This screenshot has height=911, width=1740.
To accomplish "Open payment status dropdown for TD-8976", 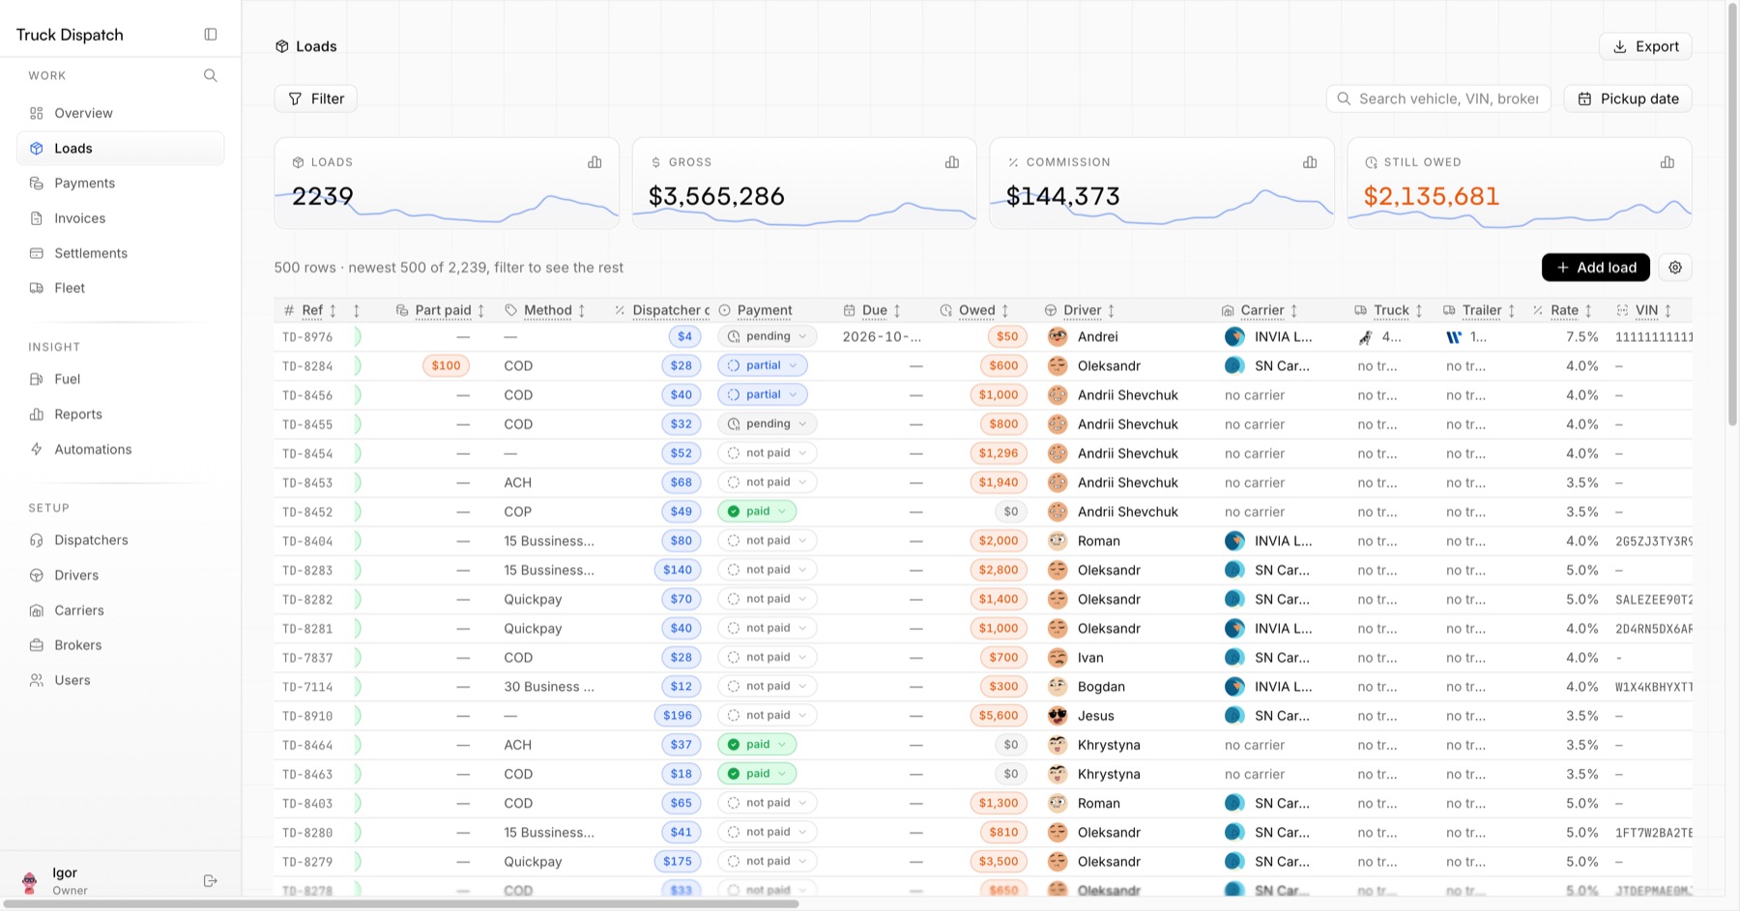I will (x=768, y=336).
